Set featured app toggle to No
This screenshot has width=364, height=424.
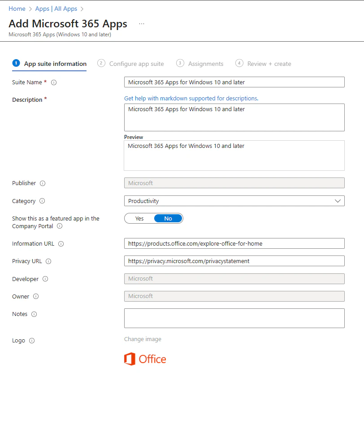168,218
